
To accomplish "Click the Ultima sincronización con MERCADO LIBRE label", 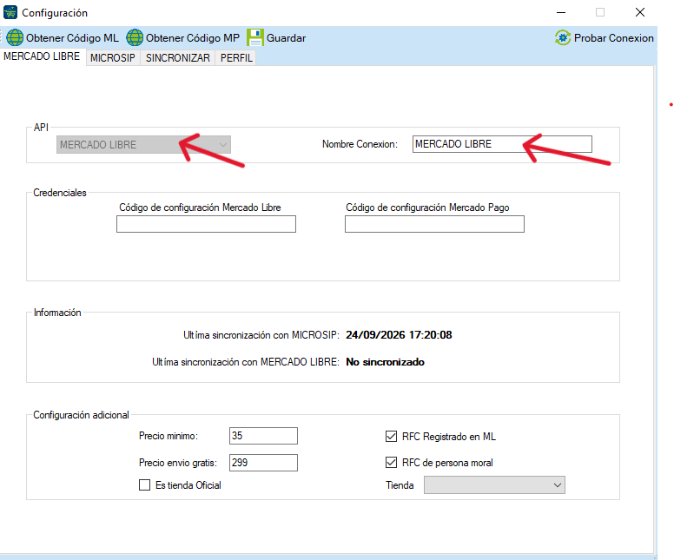I will click(x=246, y=362).
